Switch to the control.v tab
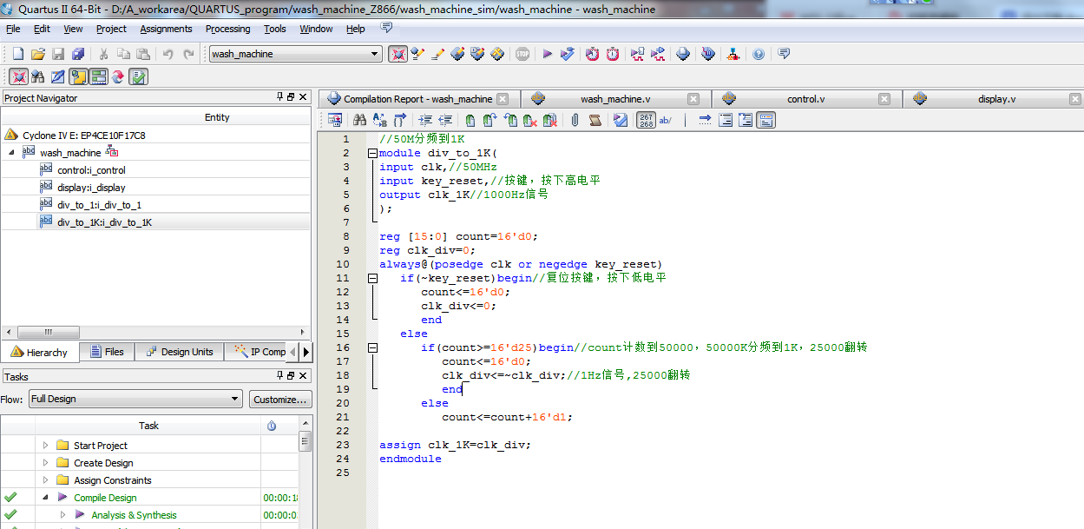The width and height of the screenshot is (1084, 529). 805,99
